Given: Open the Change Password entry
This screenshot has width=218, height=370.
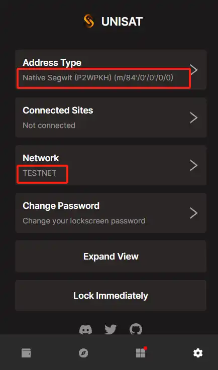Looking at the screenshot, I should (x=111, y=213).
